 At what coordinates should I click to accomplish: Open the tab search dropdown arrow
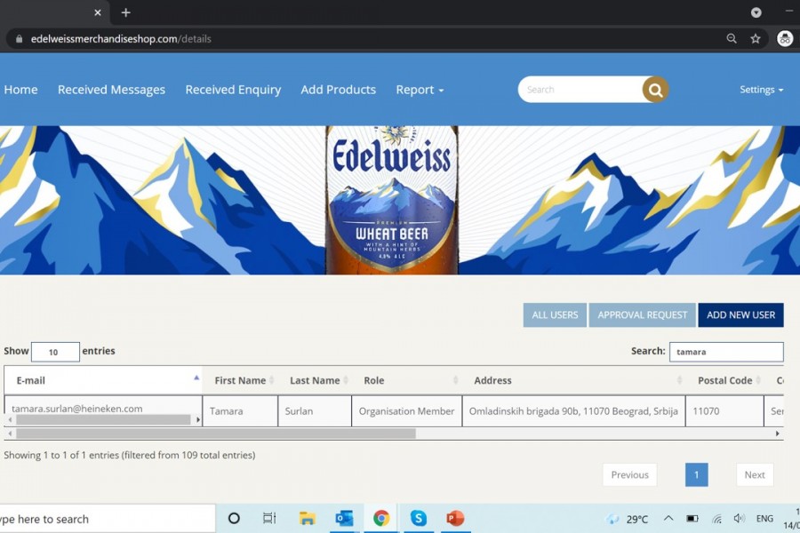756,12
